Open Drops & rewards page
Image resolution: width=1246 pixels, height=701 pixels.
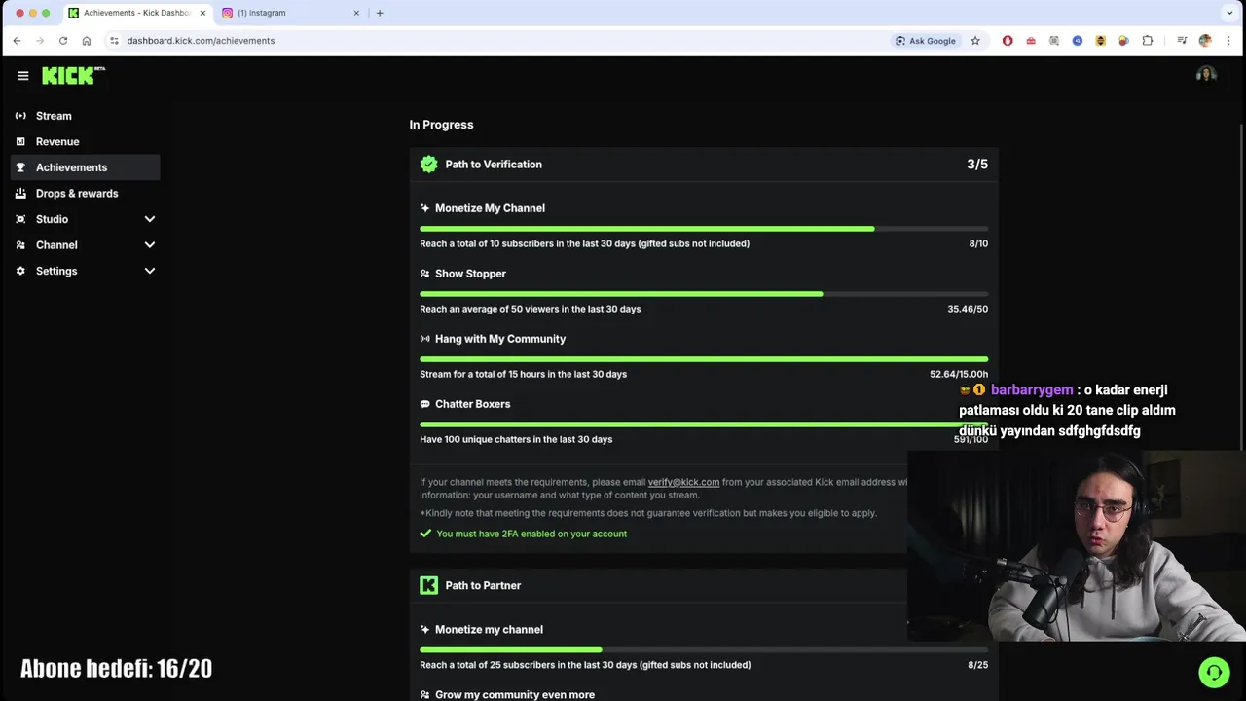click(77, 194)
